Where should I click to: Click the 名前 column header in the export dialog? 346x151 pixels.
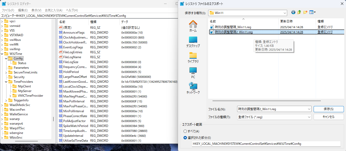(x=243, y=21)
